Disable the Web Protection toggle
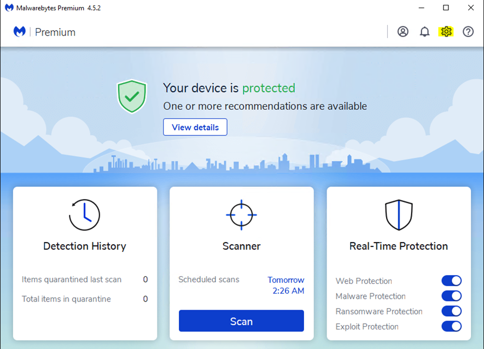Screen dimensions: 484x349 (451, 281)
